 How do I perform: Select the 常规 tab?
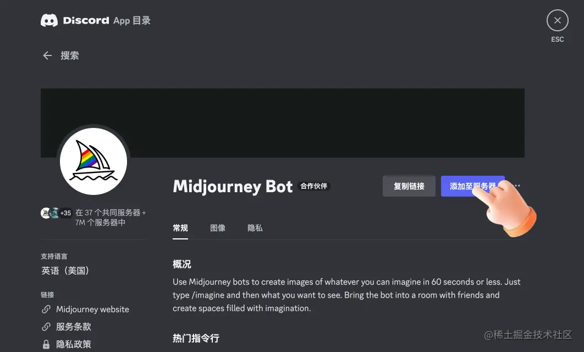tap(180, 228)
